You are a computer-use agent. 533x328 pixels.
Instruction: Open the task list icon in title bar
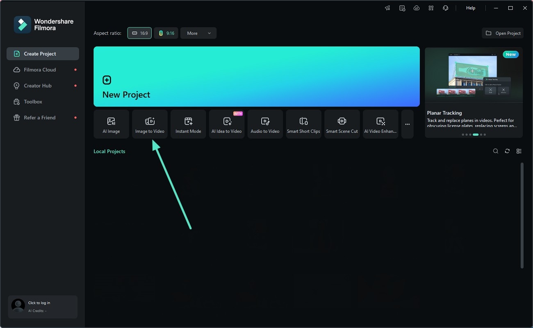402,8
